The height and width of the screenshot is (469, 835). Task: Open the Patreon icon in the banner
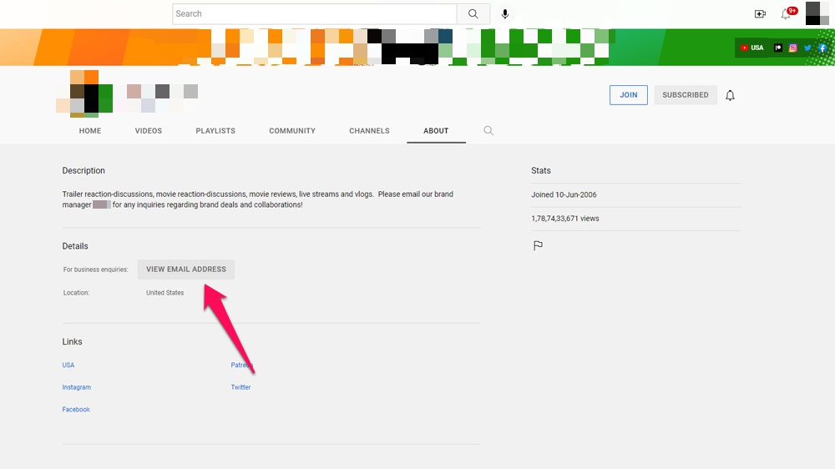coord(778,48)
